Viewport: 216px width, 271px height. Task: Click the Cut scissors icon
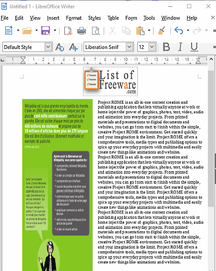pyautogui.click(x=112, y=31)
